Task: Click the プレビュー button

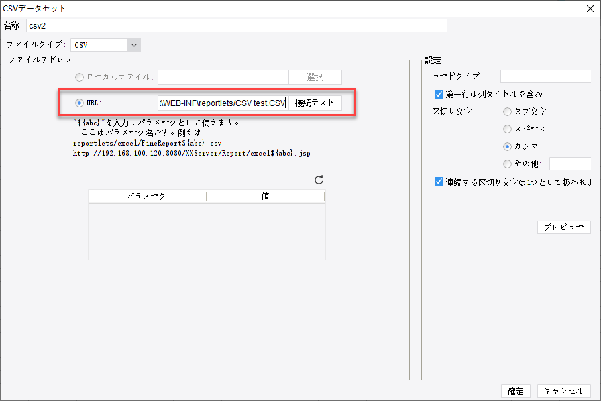Action: (564, 227)
